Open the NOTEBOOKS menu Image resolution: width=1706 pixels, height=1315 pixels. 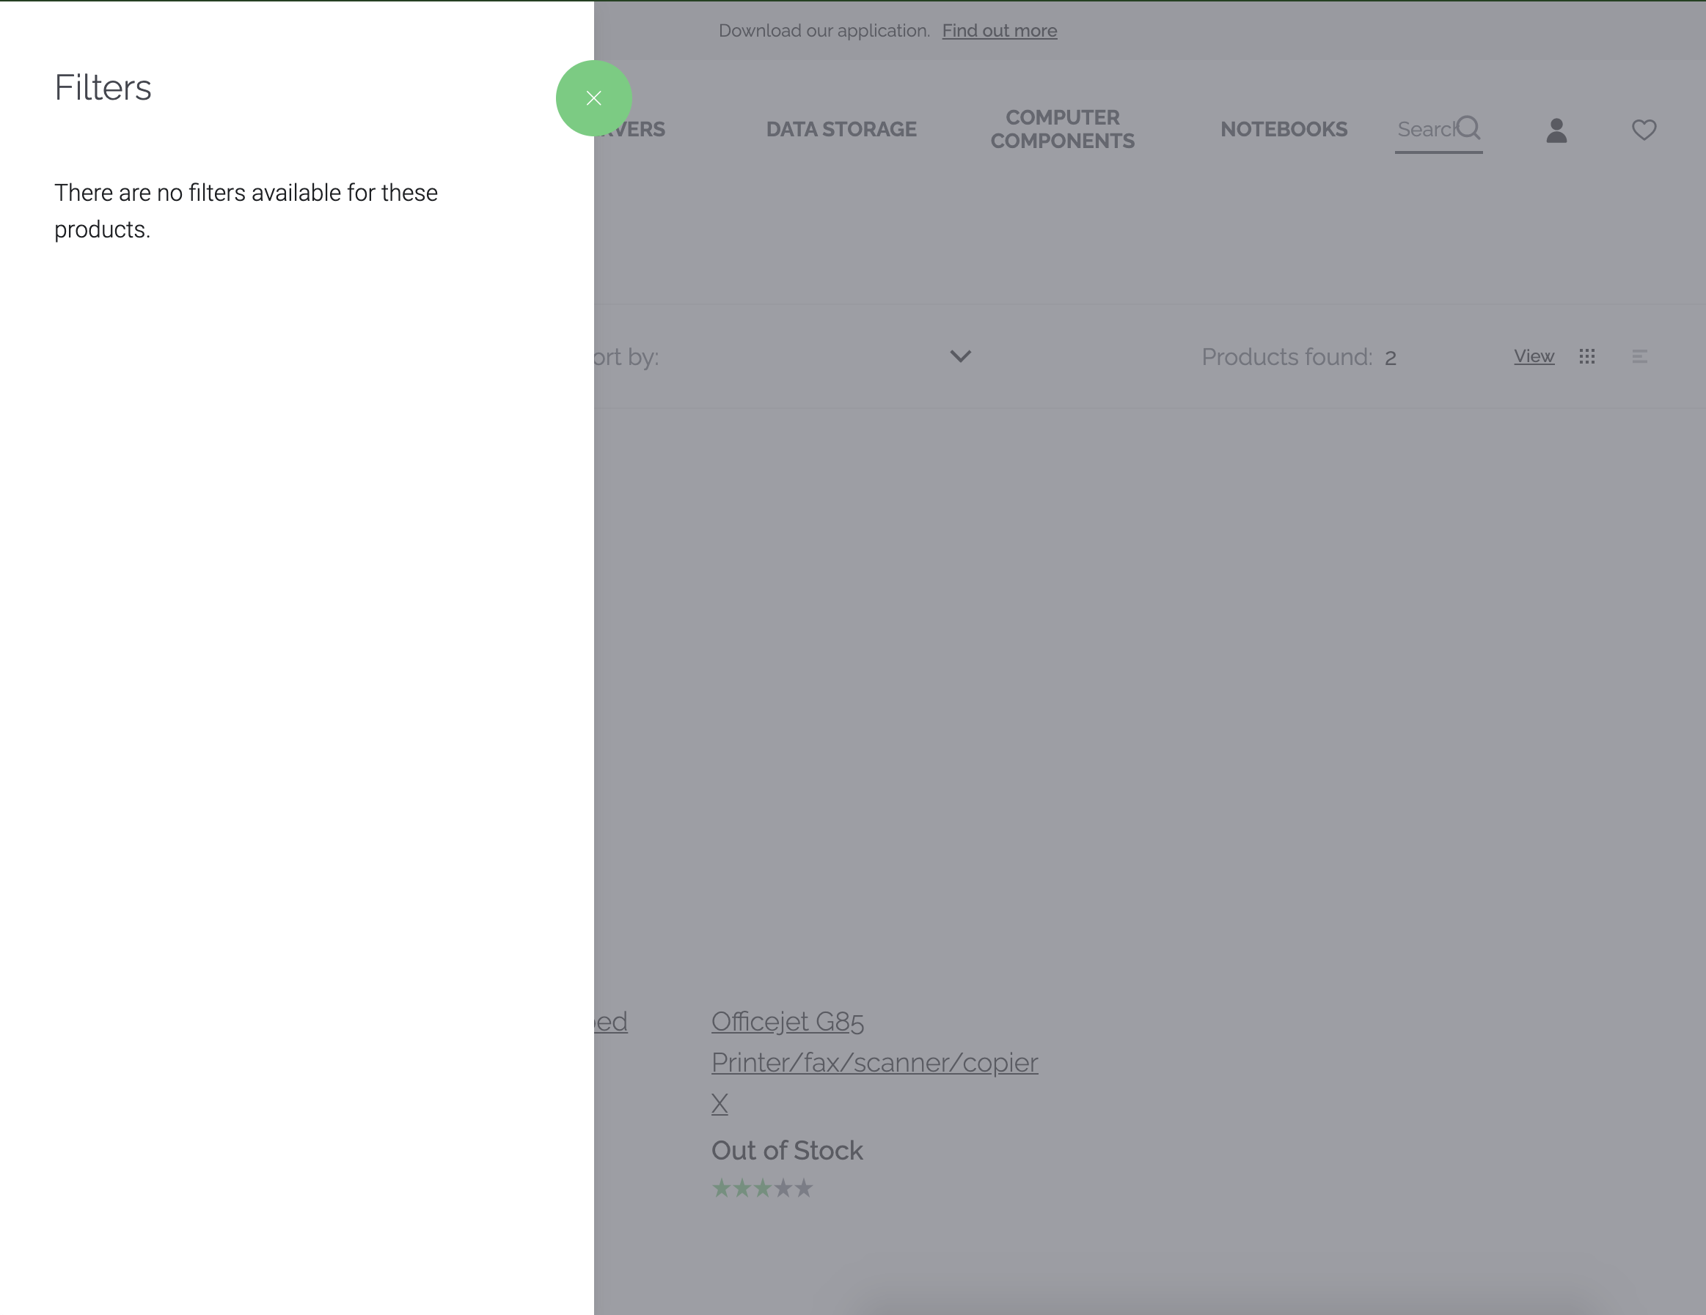tap(1284, 129)
